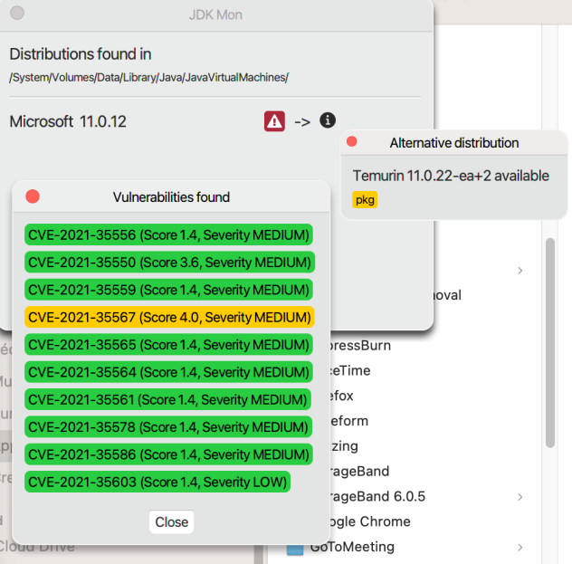
Task: Dismiss Vulnerabilities found via red dot
Action: tap(33, 196)
